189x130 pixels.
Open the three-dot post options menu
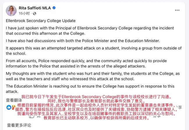coord(177,10)
